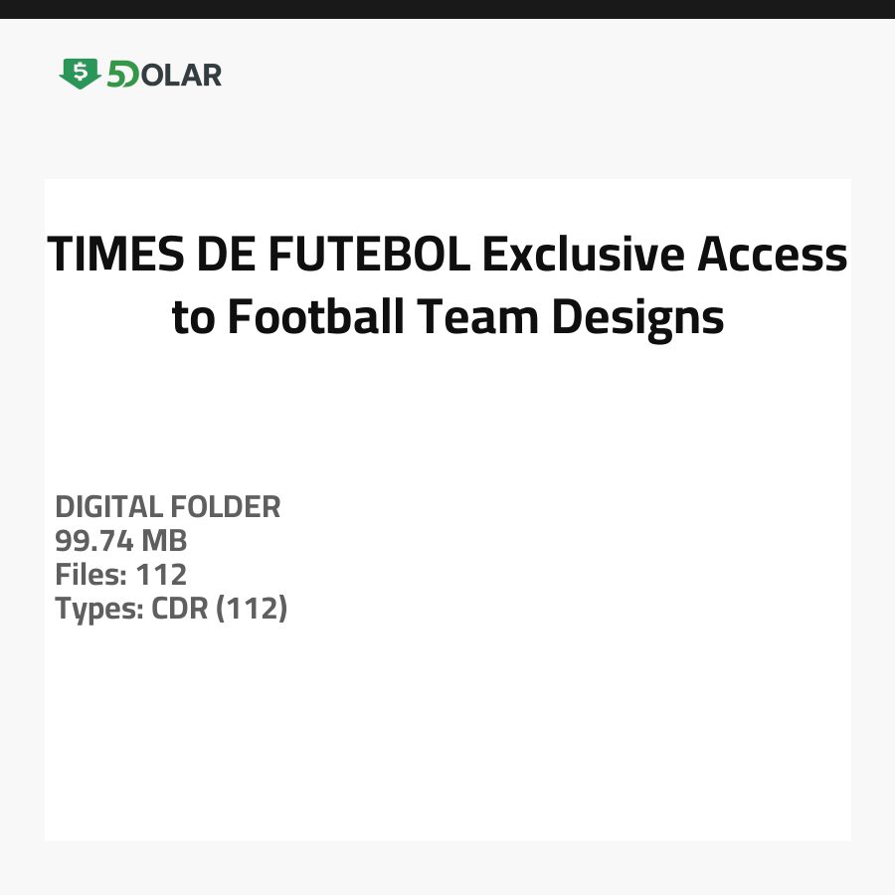Click the word Access in the heading

[x=771, y=256]
